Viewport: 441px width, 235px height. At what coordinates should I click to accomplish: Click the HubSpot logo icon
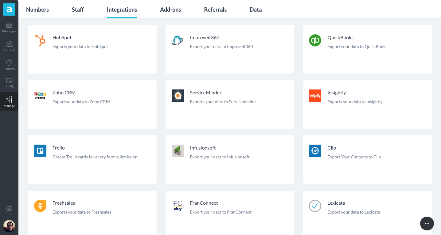[x=40, y=40]
